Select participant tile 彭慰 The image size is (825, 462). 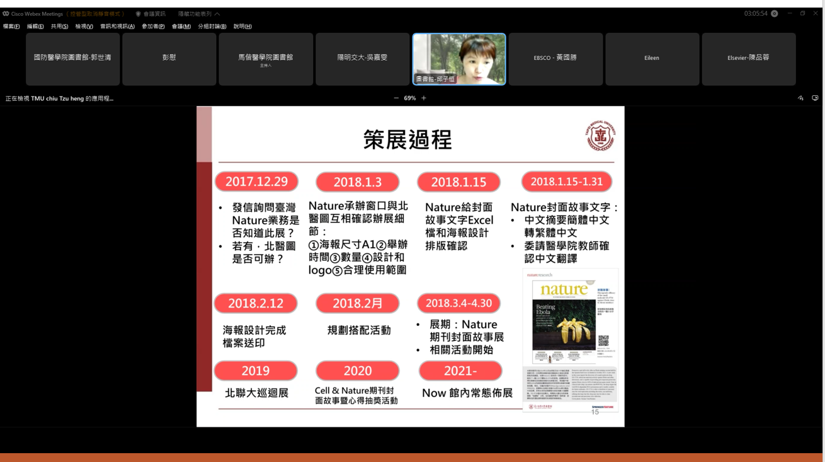(x=169, y=59)
